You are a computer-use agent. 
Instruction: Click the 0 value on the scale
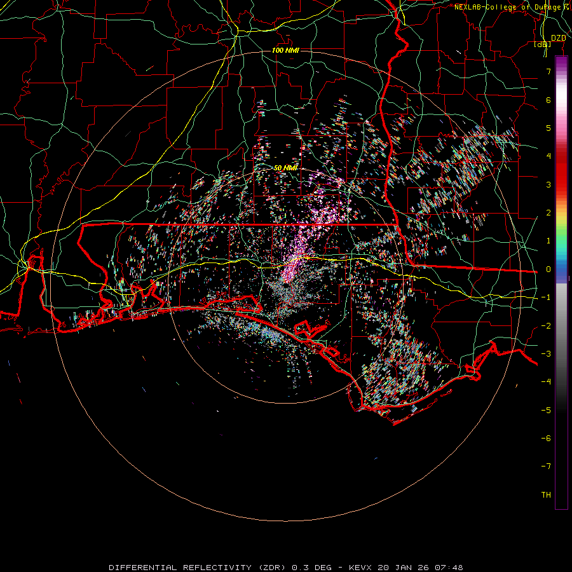click(548, 269)
